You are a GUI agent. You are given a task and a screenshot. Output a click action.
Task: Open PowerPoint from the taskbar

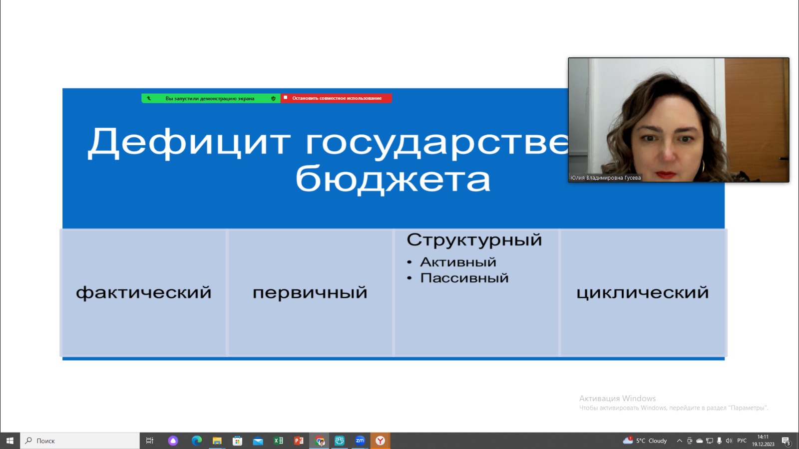pyautogui.click(x=299, y=441)
